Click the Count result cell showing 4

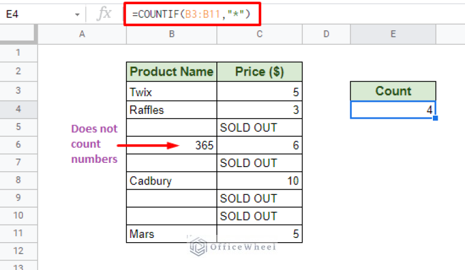point(393,110)
